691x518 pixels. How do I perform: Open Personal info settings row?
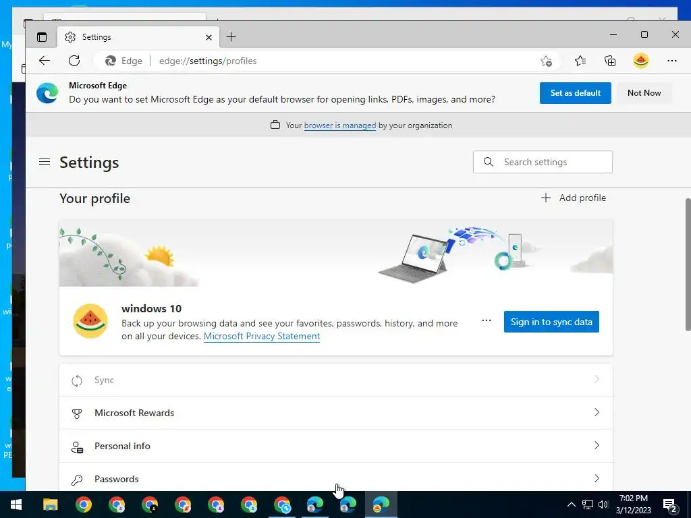336,446
